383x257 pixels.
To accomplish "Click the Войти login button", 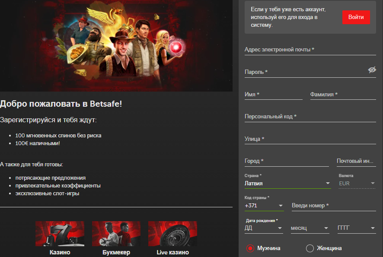I will pos(356,17).
